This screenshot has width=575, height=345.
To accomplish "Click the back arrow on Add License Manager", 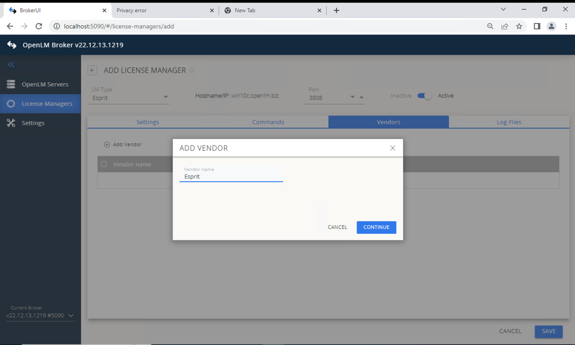I will click(92, 70).
